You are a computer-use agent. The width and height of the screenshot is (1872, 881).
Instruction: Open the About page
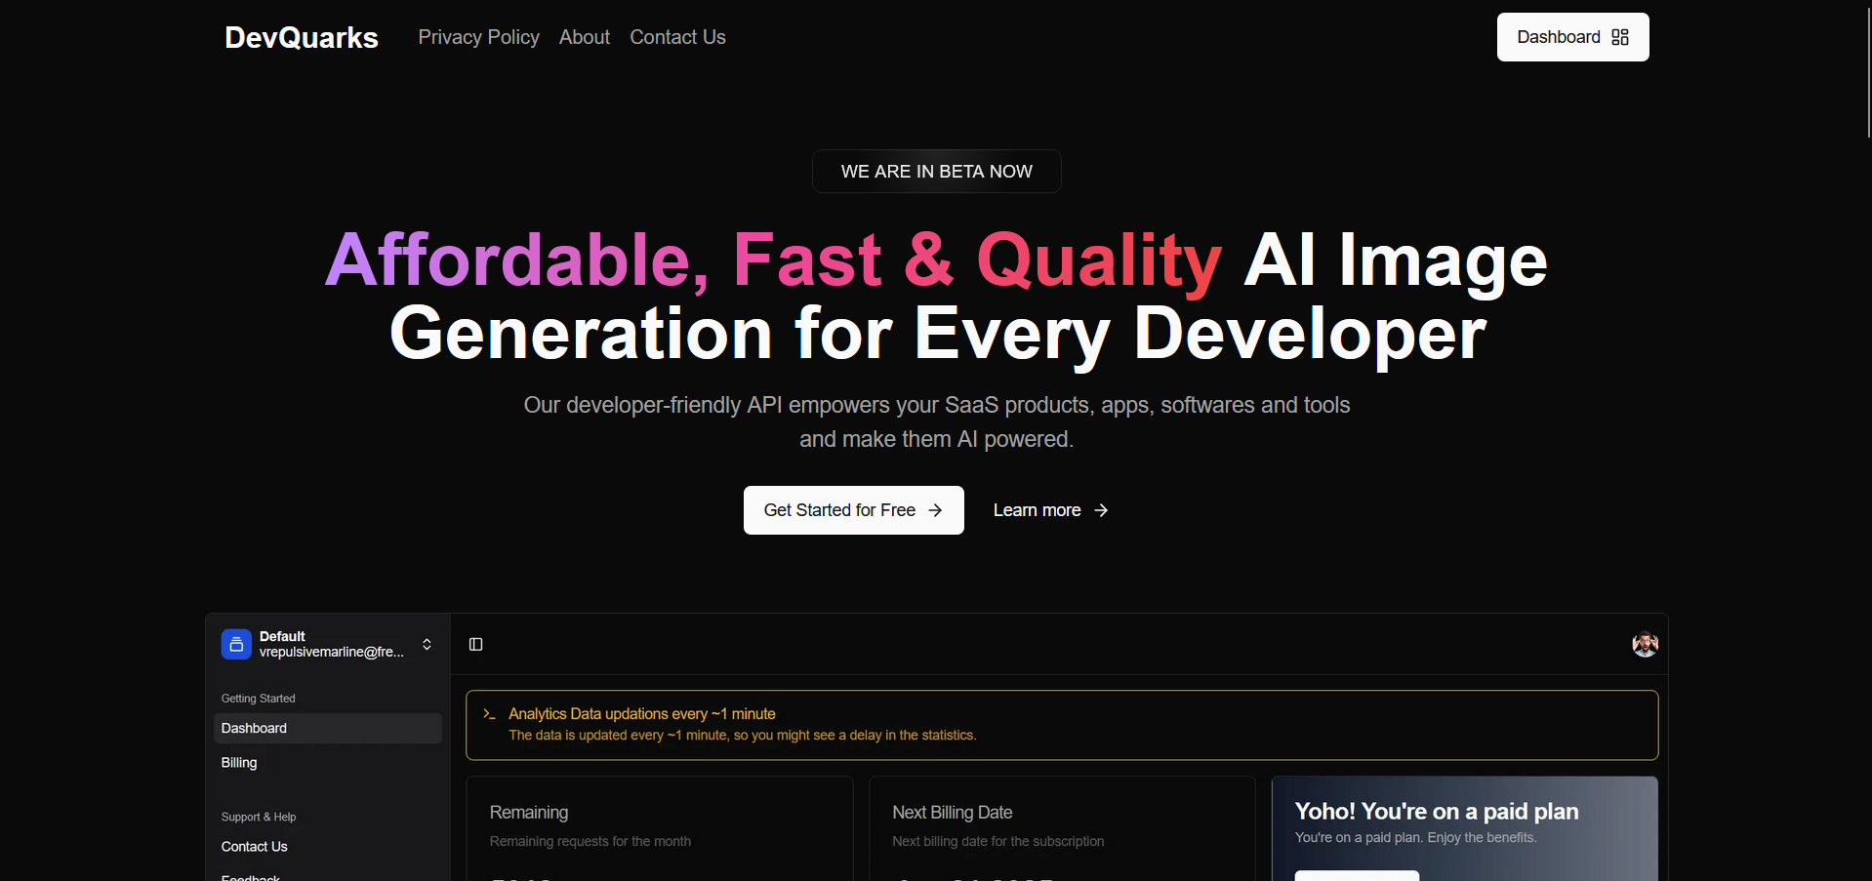click(584, 37)
